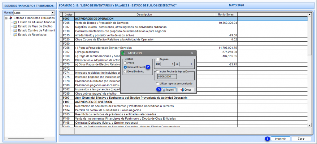Click code cell F050
The image size is (317, 144).
68,44
